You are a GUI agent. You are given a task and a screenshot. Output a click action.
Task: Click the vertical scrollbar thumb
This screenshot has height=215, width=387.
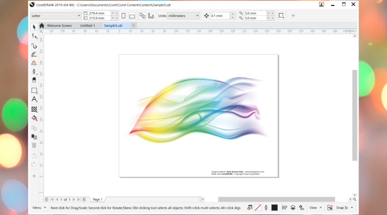pos(355,115)
